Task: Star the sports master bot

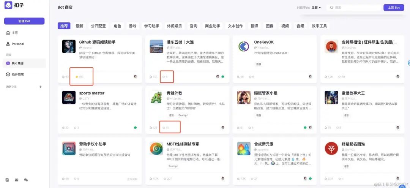Action: [x=75, y=128]
